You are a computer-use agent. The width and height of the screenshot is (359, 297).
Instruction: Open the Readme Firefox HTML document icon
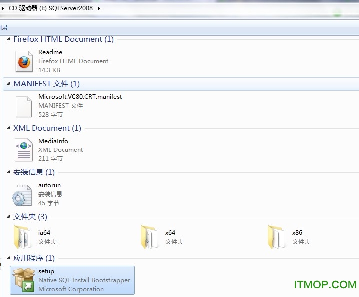(24, 61)
